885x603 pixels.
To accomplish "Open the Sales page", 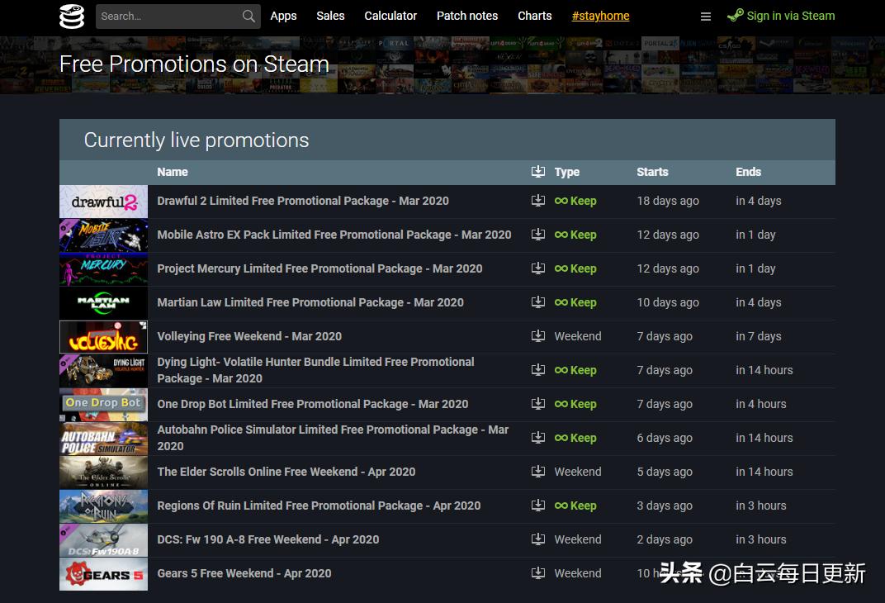I will tap(330, 16).
